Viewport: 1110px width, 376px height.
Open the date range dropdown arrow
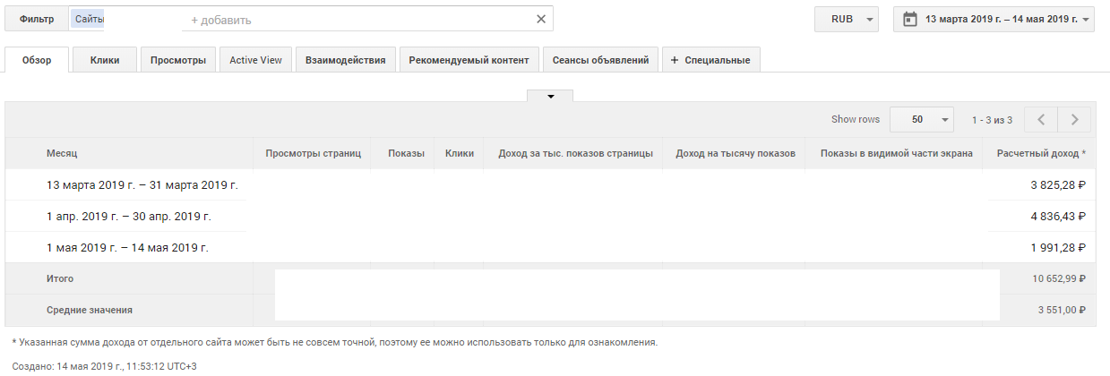pyautogui.click(x=1086, y=19)
